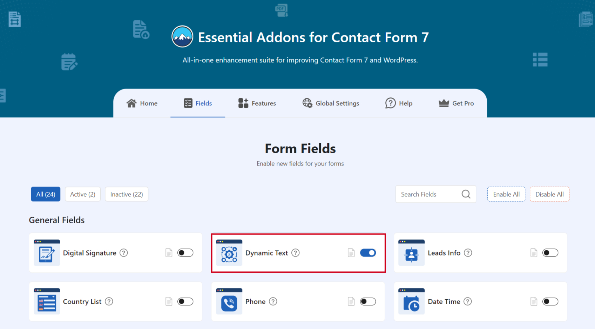Screen dimensions: 595x329
Task: Select the Fields tab
Action: (x=198, y=103)
